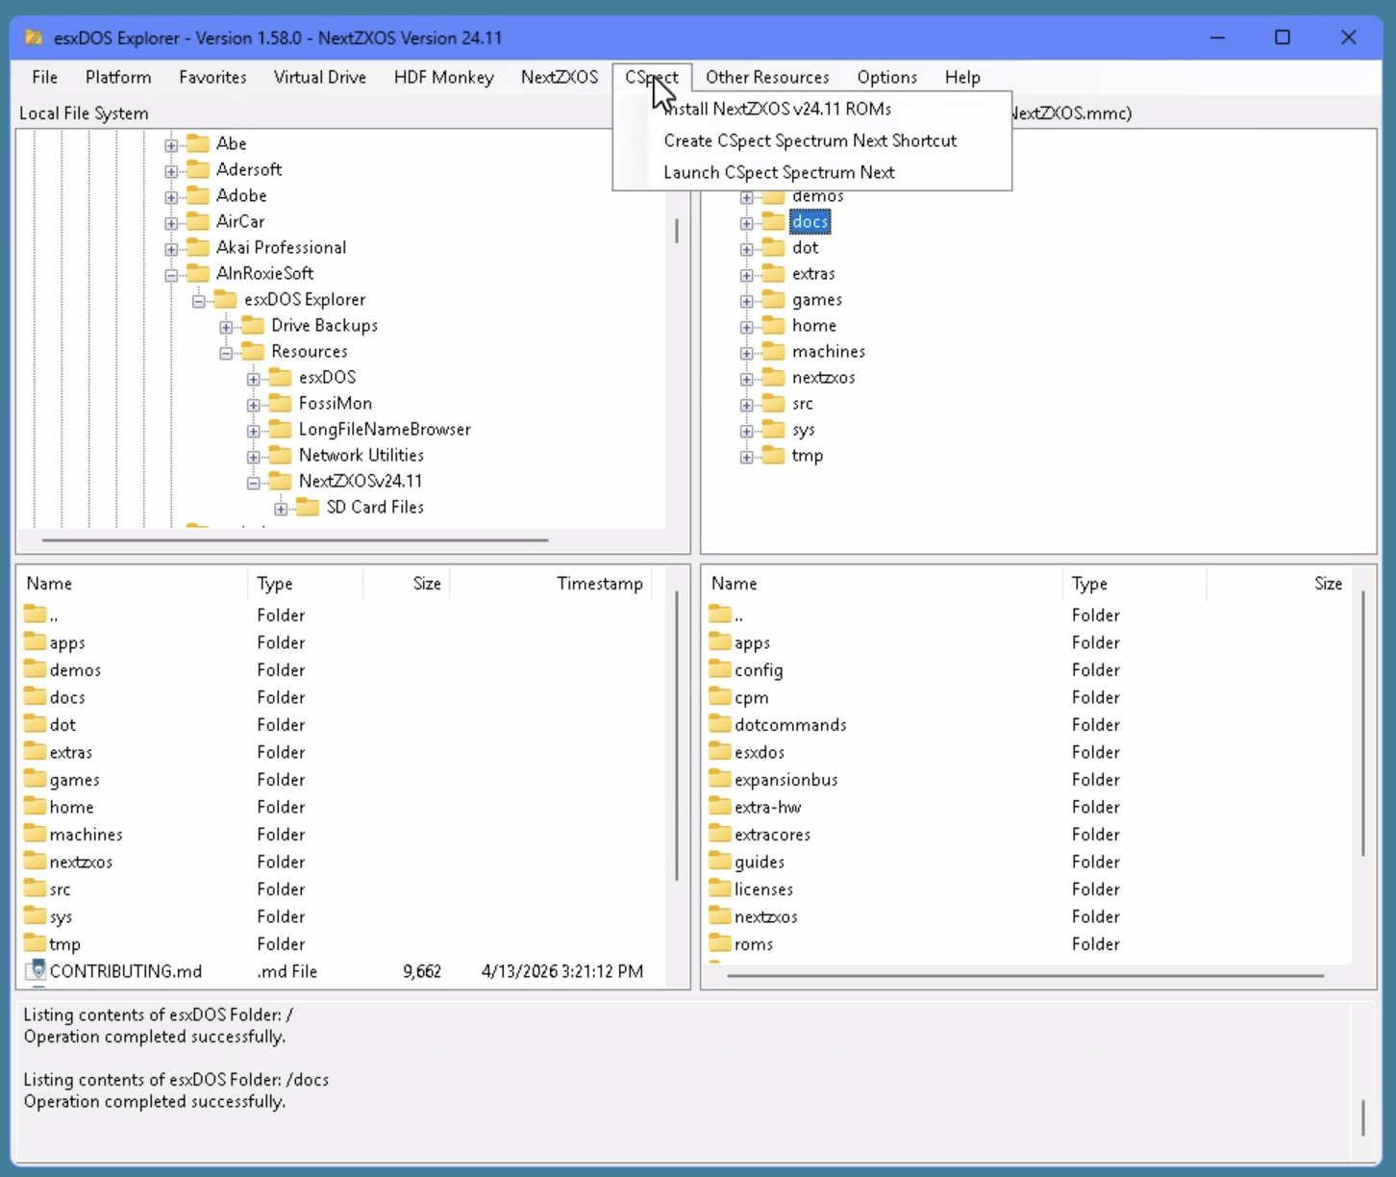The width and height of the screenshot is (1396, 1177).
Task: Select the FossiMon folder icon
Action: pos(281,403)
